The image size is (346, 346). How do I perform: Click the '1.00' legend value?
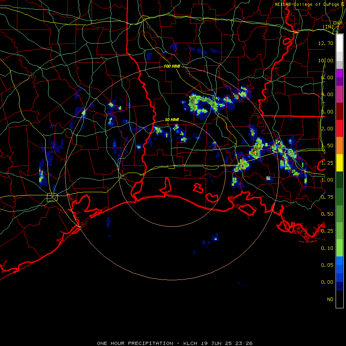point(327,180)
